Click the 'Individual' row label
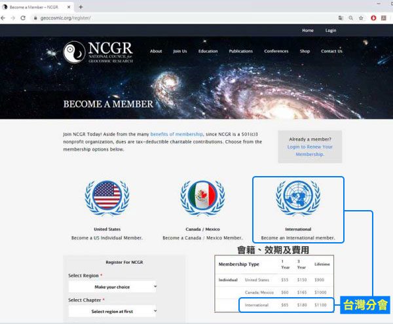 [x=228, y=279]
